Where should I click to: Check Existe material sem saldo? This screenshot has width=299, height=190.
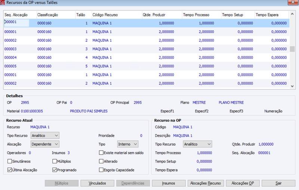tap(101, 153)
